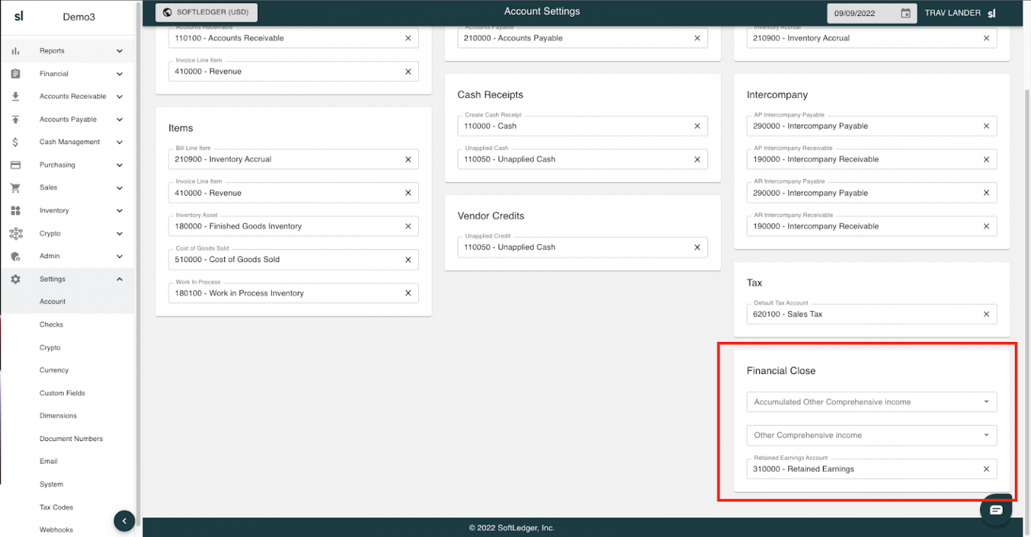Collapse sidebar with the round arrow button

point(124,521)
